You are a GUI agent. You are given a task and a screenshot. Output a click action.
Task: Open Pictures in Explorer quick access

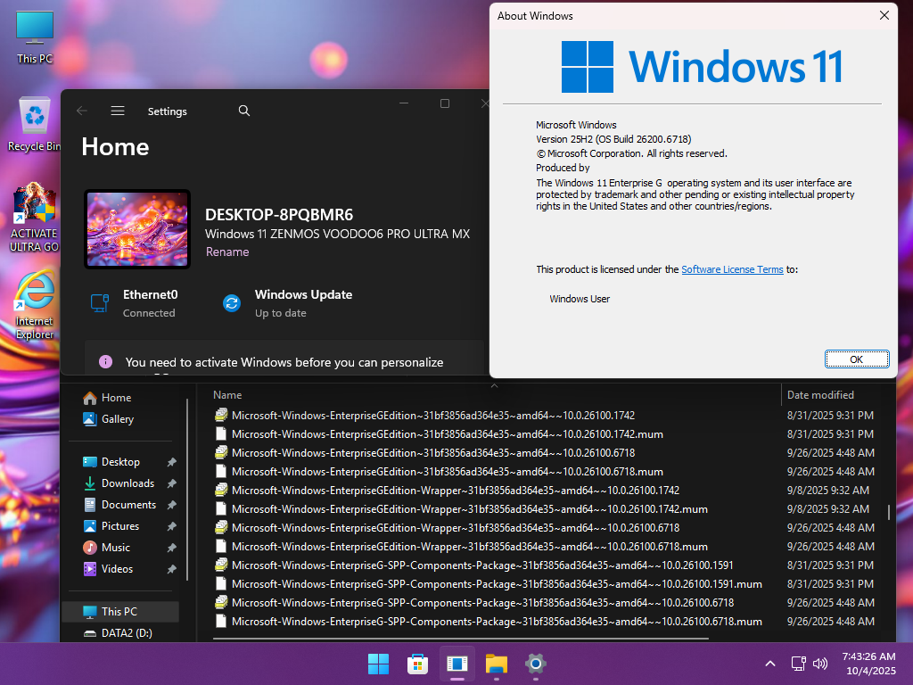click(120, 526)
